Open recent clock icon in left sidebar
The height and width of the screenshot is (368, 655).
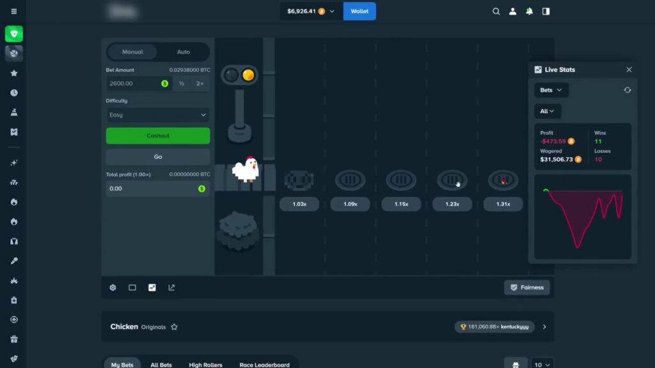pos(14,93)
